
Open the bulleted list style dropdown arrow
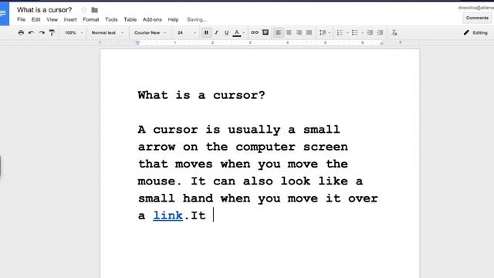pyautogui.click(x=362, y=32)
